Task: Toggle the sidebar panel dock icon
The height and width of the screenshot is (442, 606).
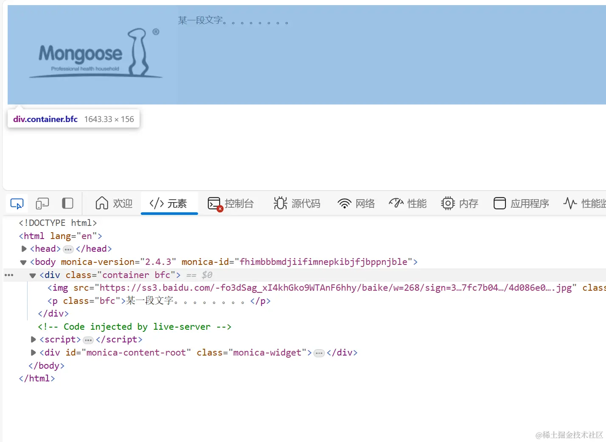Action: coord(68,204)
